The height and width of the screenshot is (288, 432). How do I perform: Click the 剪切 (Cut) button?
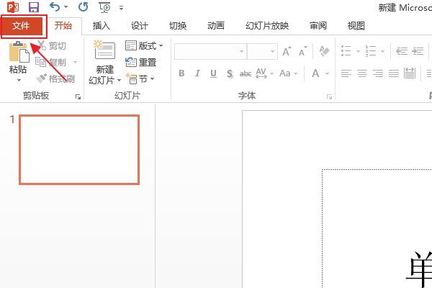point(52,45)
